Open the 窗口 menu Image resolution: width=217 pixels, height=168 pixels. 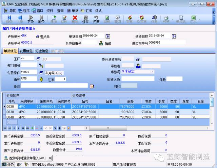[37, 10]
